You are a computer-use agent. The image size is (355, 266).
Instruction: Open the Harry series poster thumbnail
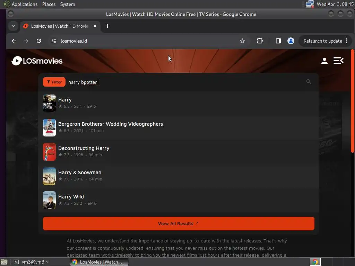coord(49,103)
